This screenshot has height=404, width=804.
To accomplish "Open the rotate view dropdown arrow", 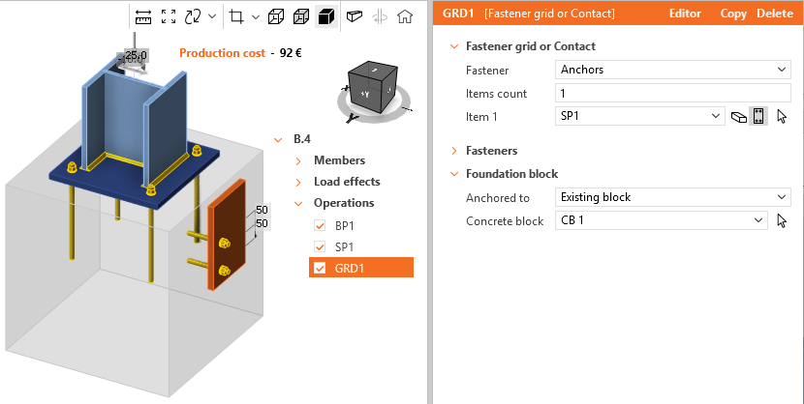I will (x=212, y=16).
